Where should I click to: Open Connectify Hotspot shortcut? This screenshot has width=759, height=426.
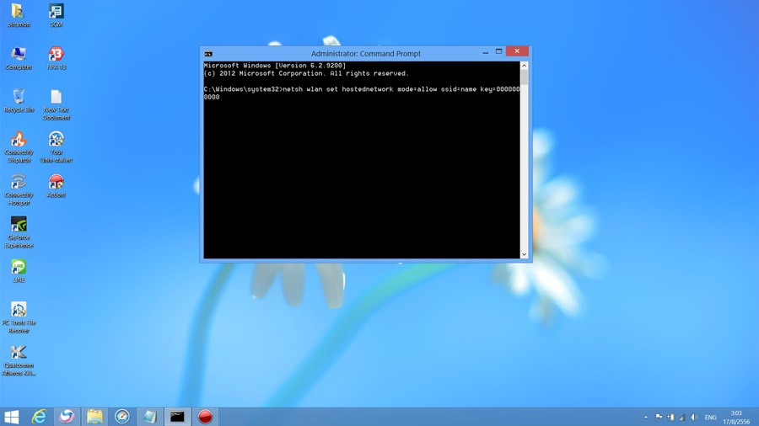coord(19,189)
